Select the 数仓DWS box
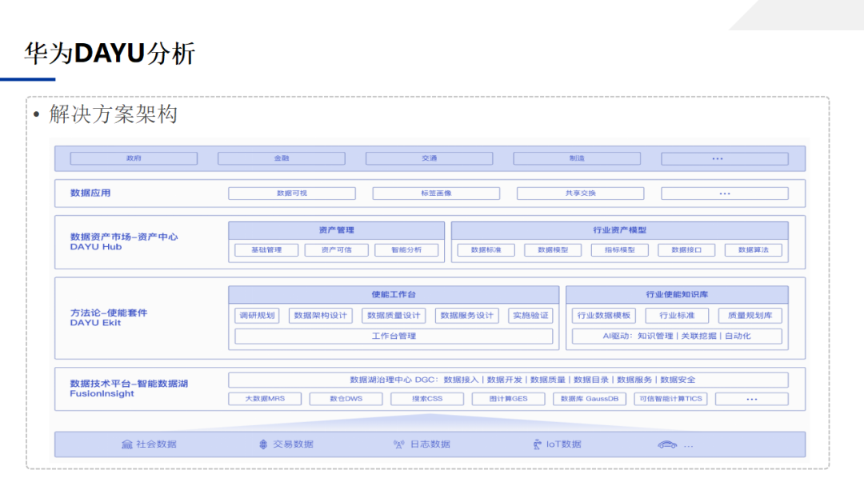Screen dimensions: 864x486 [346, 399]
